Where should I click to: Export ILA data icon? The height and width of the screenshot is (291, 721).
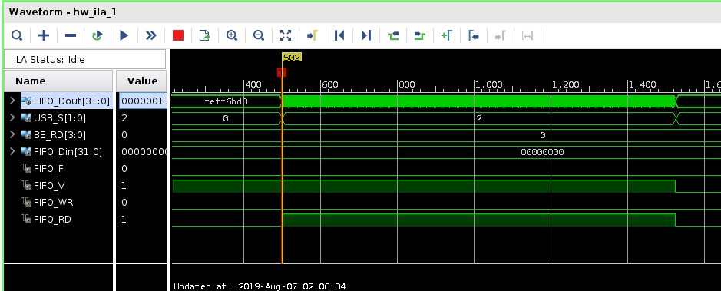[x=204, y=35]
